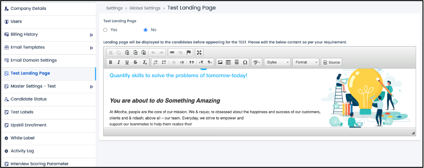Image resolution: width=424 pixels, height=168 pixels.
Task: Click the Block Quote icon
Action: 191,63
